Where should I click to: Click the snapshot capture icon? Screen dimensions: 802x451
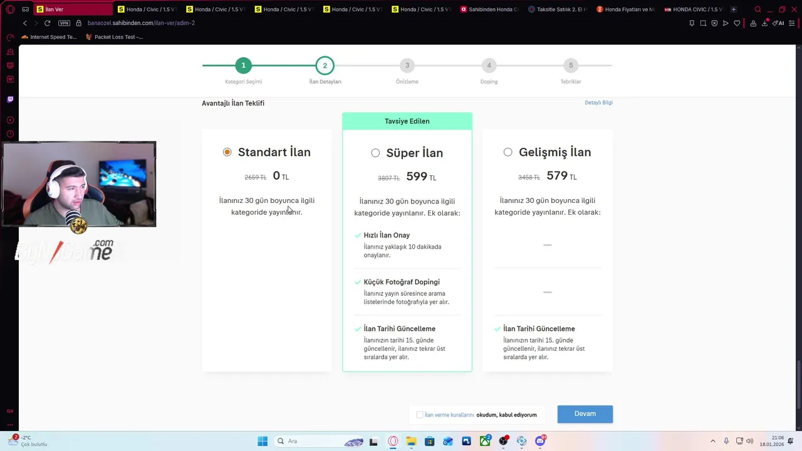click(703, 23)
